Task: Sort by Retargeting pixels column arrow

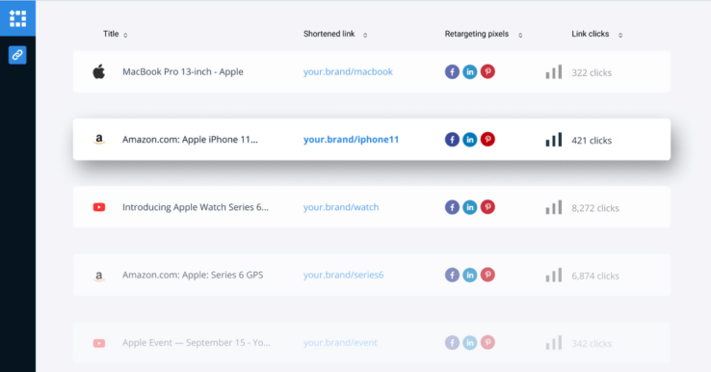Action: [520, 35]
